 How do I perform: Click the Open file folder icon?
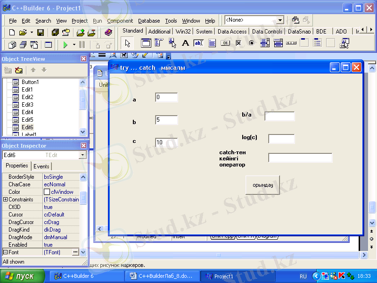[22, 33]
